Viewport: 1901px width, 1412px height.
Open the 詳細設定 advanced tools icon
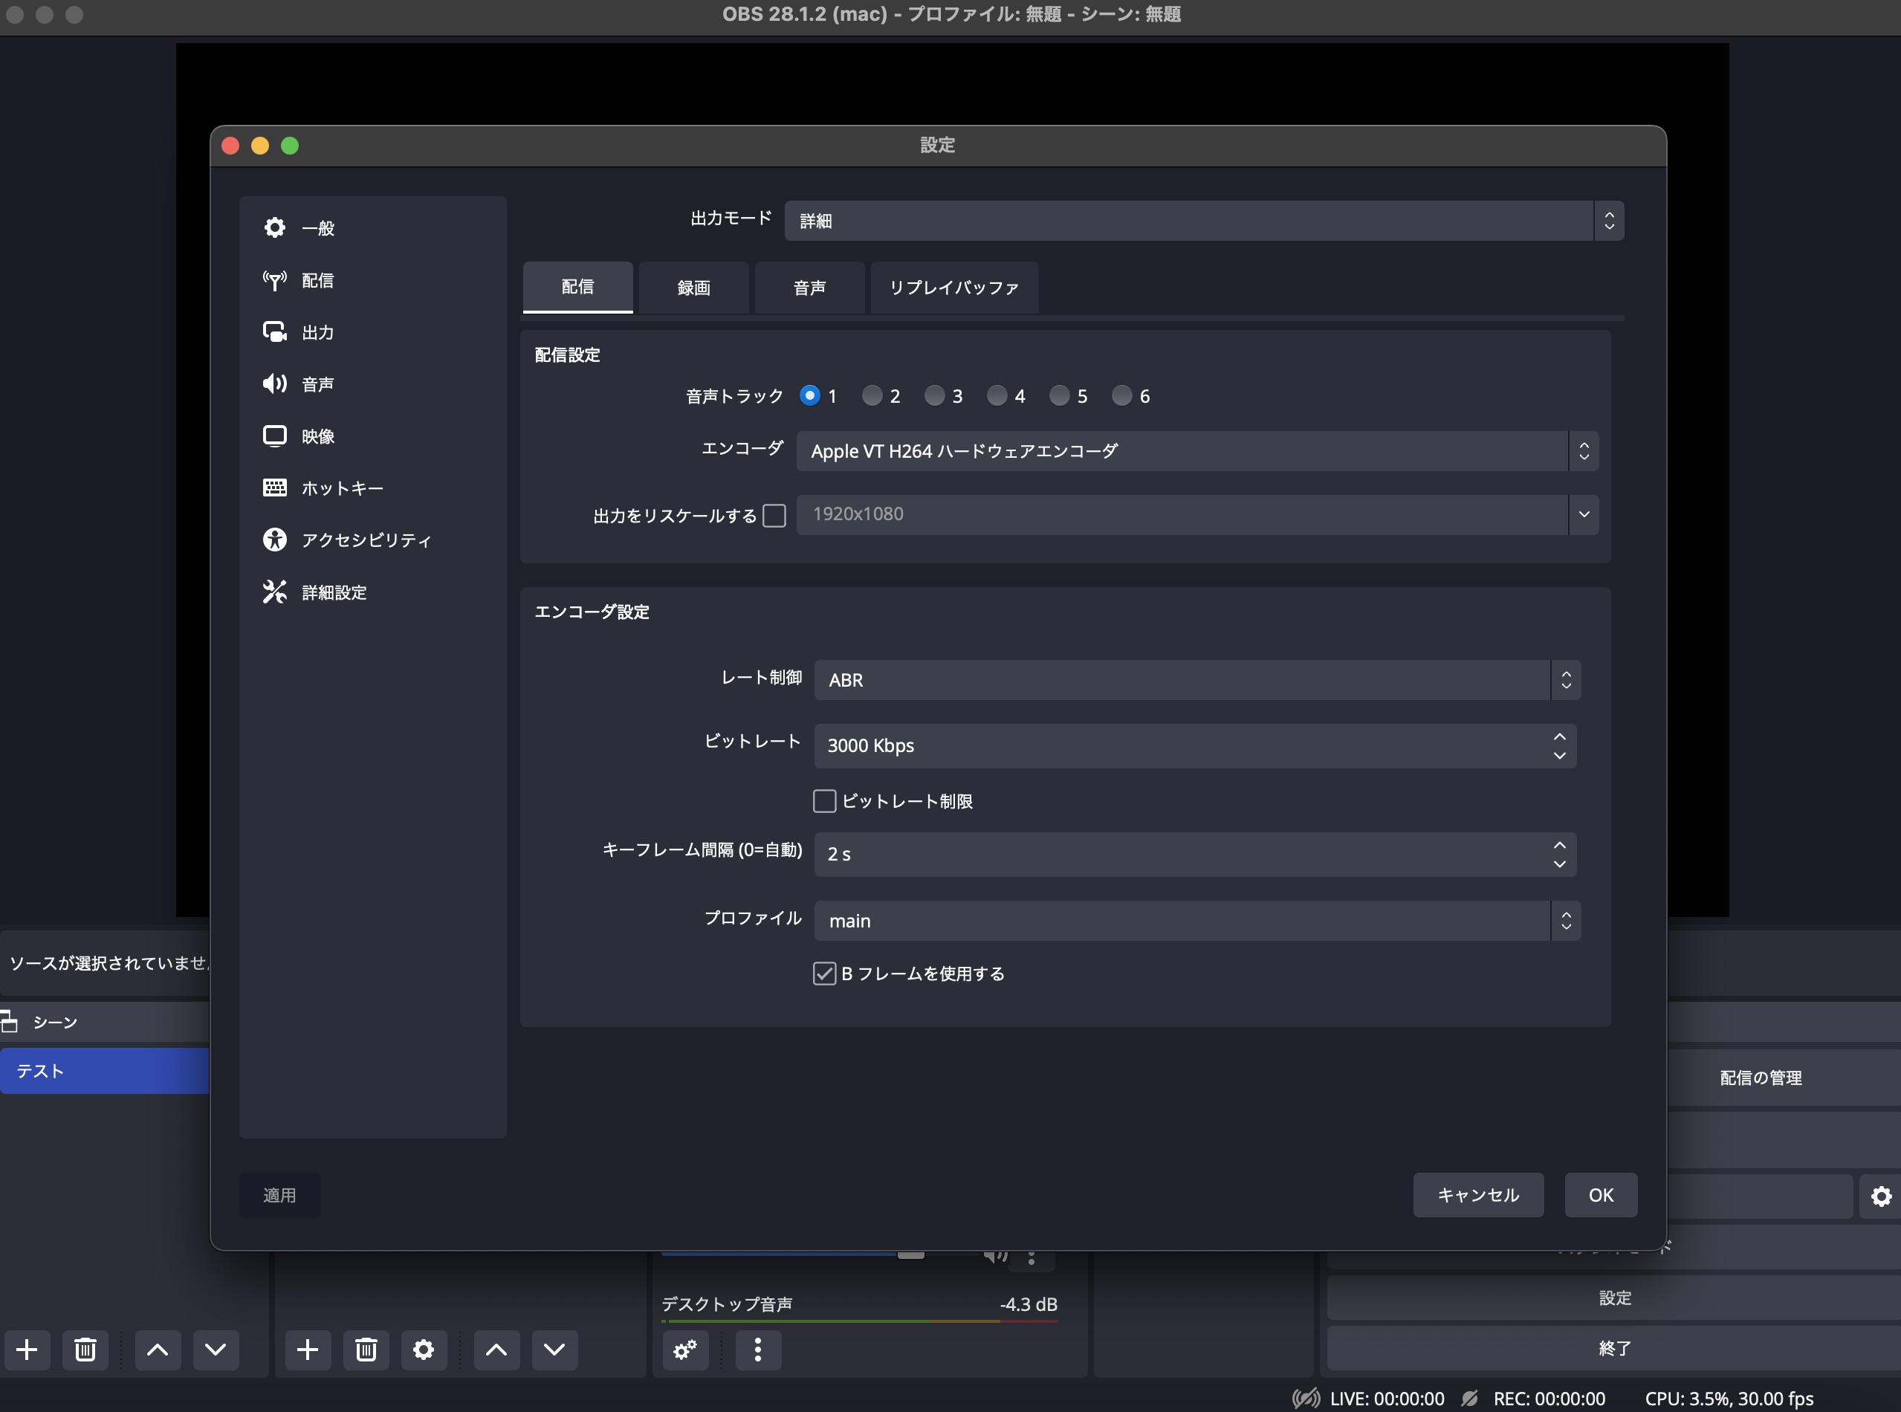pos(274,592)
